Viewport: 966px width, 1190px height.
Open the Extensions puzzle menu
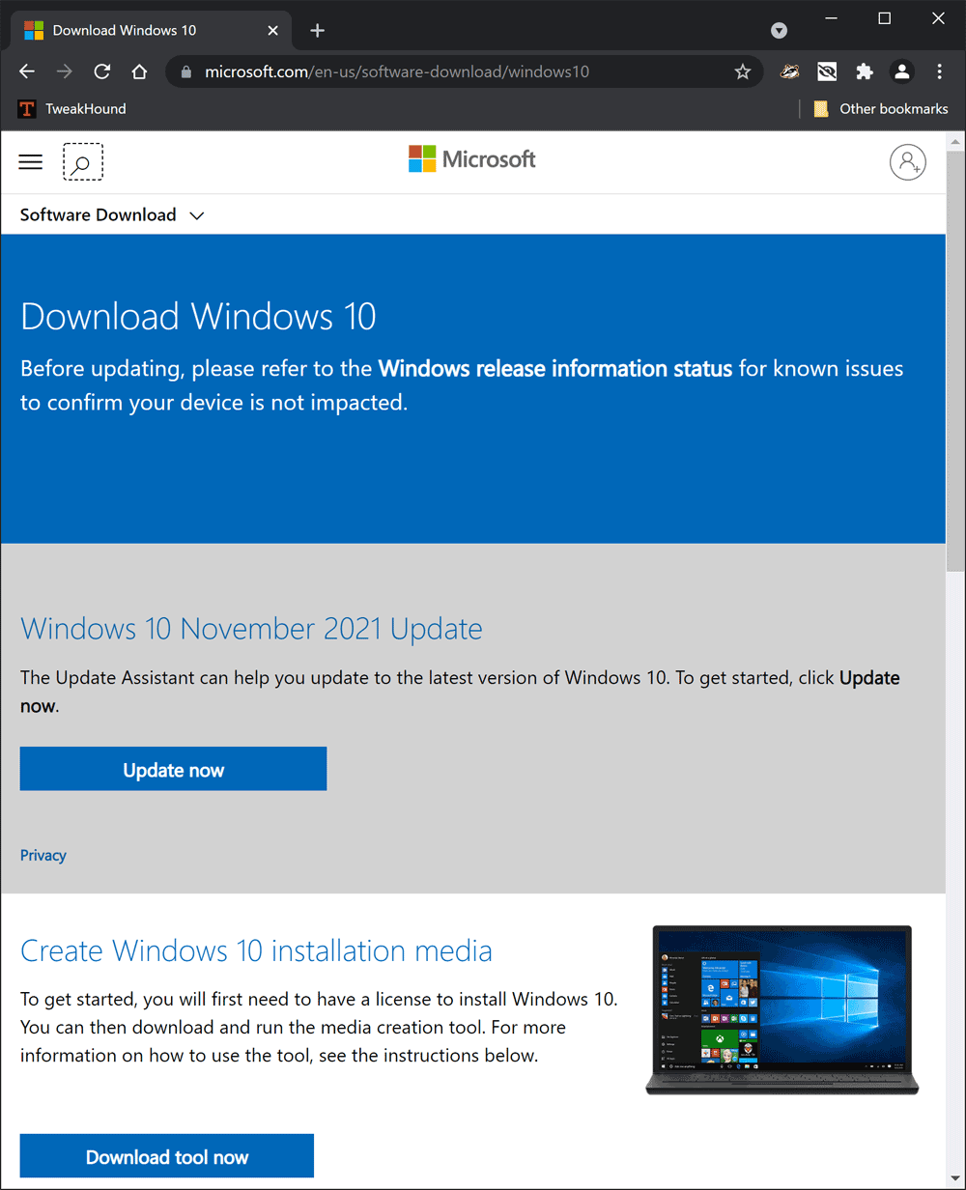click(865, 71)
